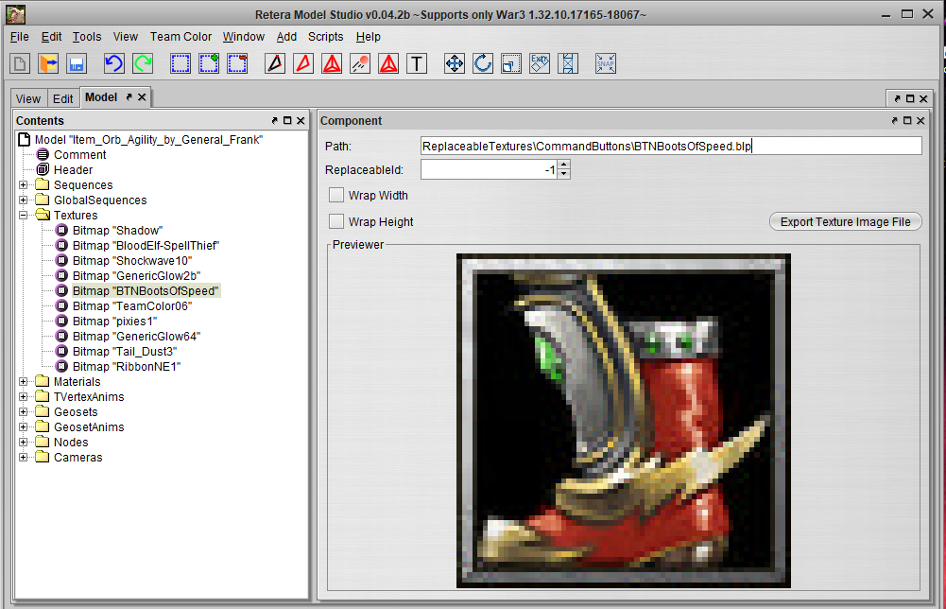Select the T-pose tool icon
946x609 pixels.
[x=417, y=63]
